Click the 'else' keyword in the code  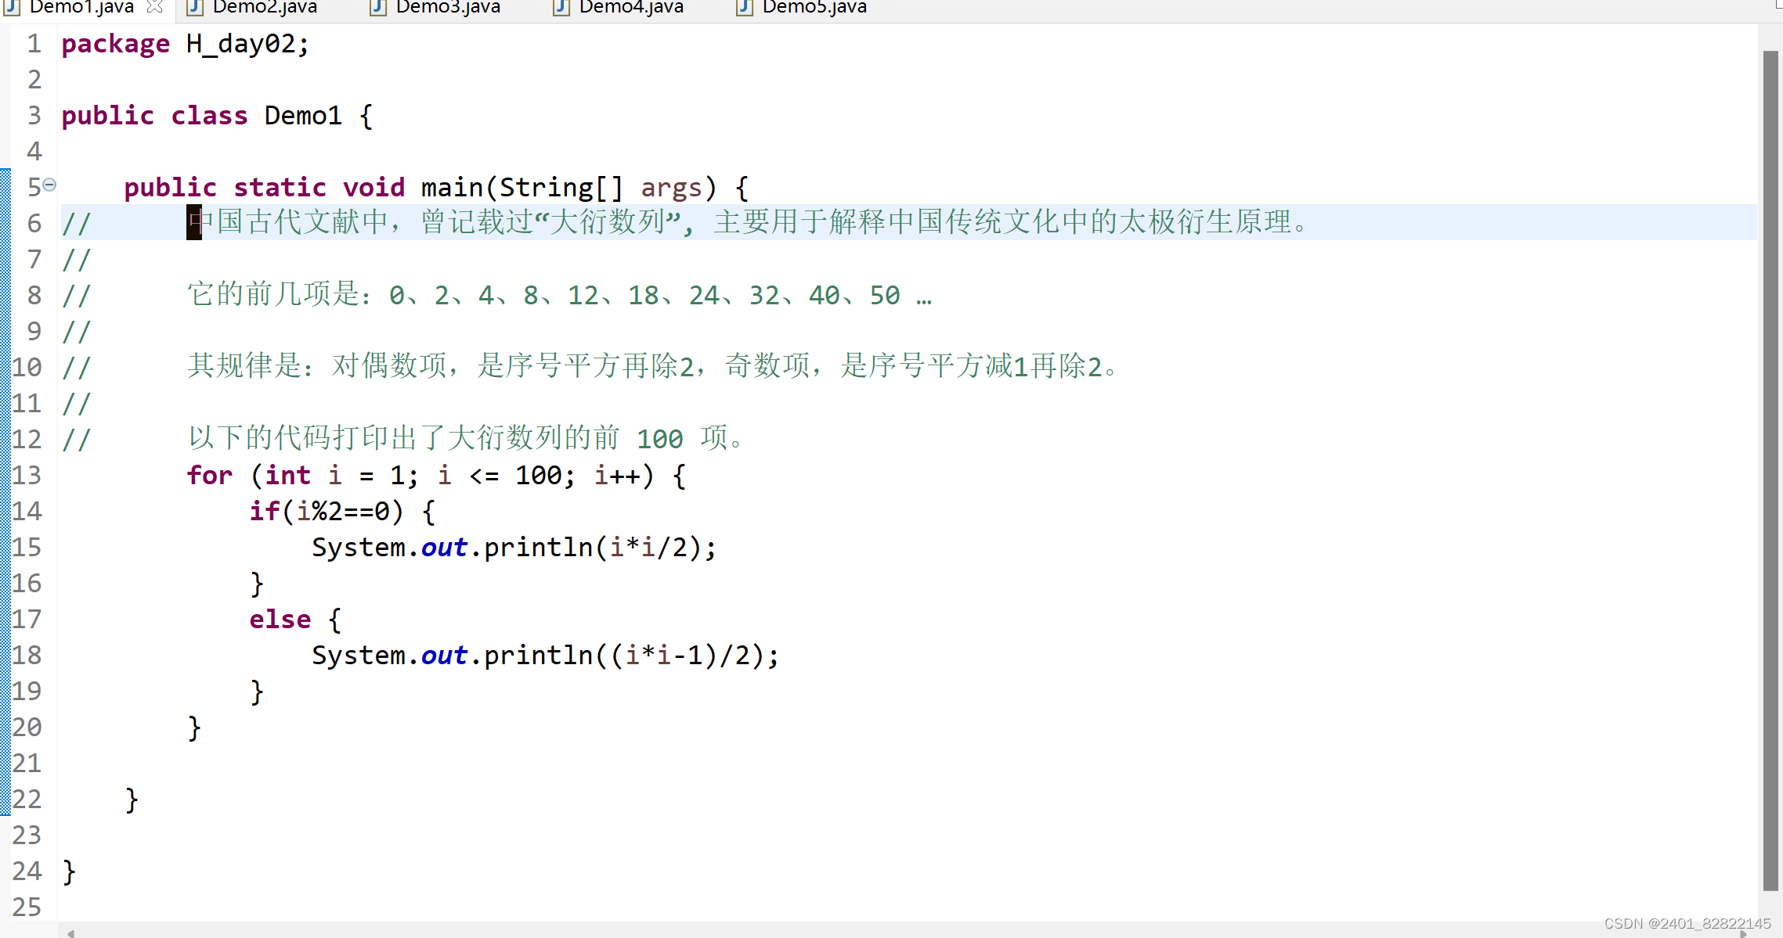[x=280, y=619]
